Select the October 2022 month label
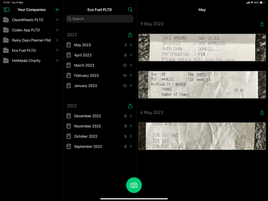The height and width of the screenshot is (201, 268). tap(85, 136)
